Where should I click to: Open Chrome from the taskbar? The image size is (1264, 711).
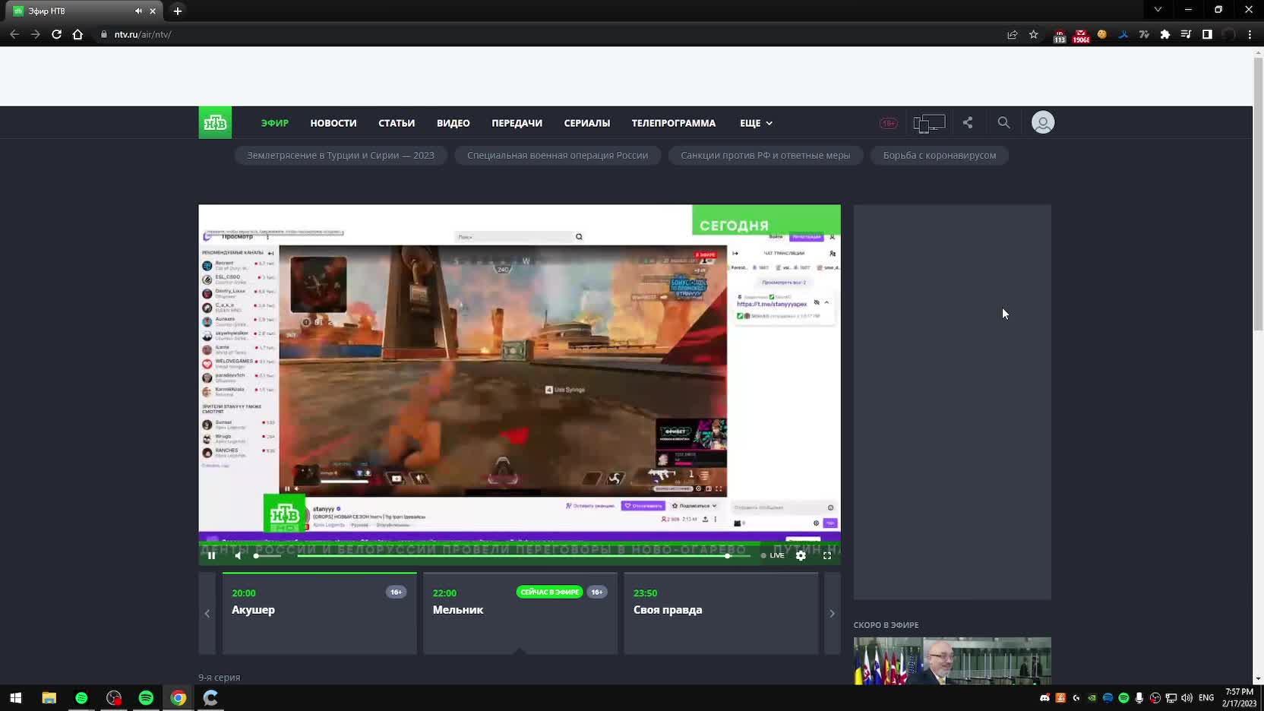tap(179, 697)
